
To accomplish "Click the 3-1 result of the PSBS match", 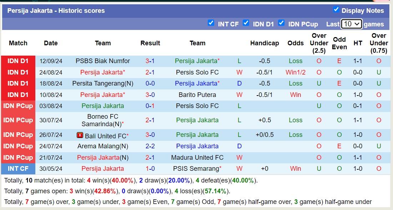I will (x=150, y=61).
